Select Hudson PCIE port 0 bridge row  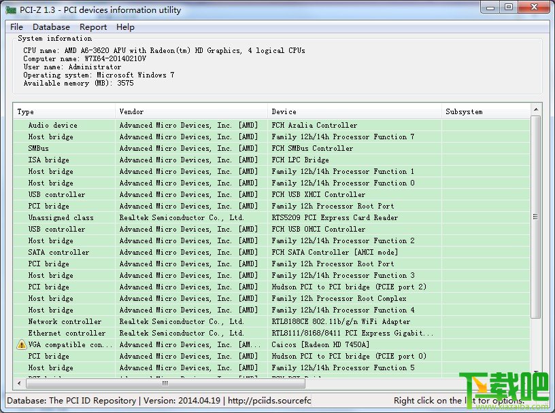271,356
